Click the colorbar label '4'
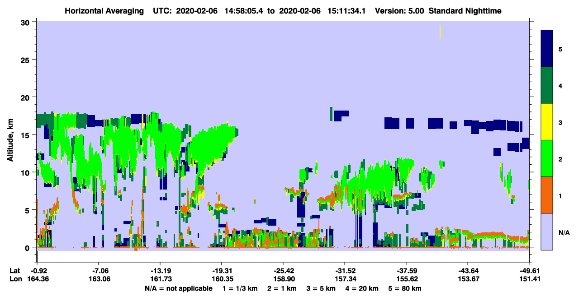The image size is (588, 301). coord(560,85)
